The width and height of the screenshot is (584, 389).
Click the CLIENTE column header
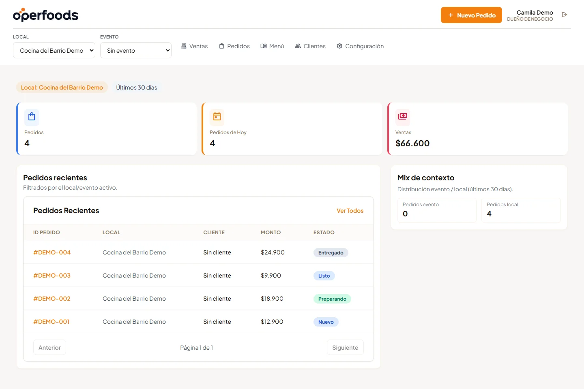[x=214, y=233]
